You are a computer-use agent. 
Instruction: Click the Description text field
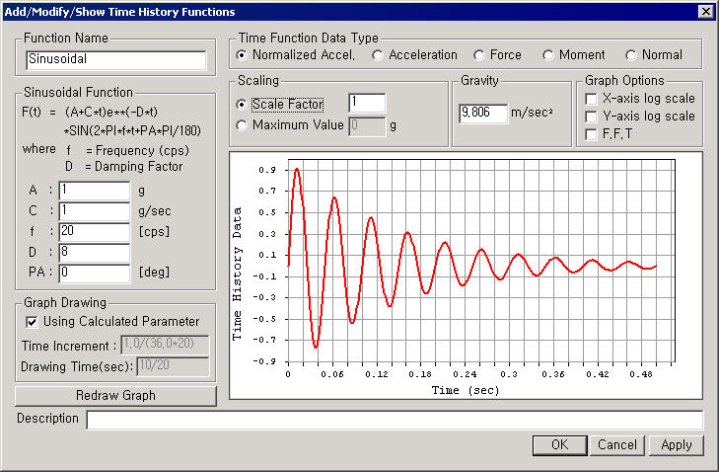(395, 420)
